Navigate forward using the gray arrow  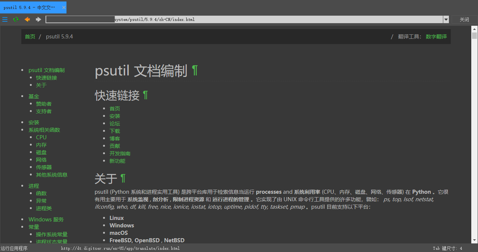38,19
